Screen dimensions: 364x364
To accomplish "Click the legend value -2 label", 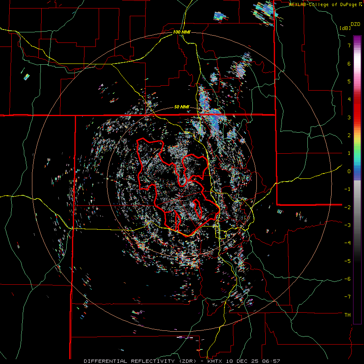I will 347,207.
